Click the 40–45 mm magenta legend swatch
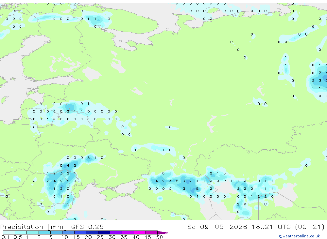327x239 pixels. (140, 232)
